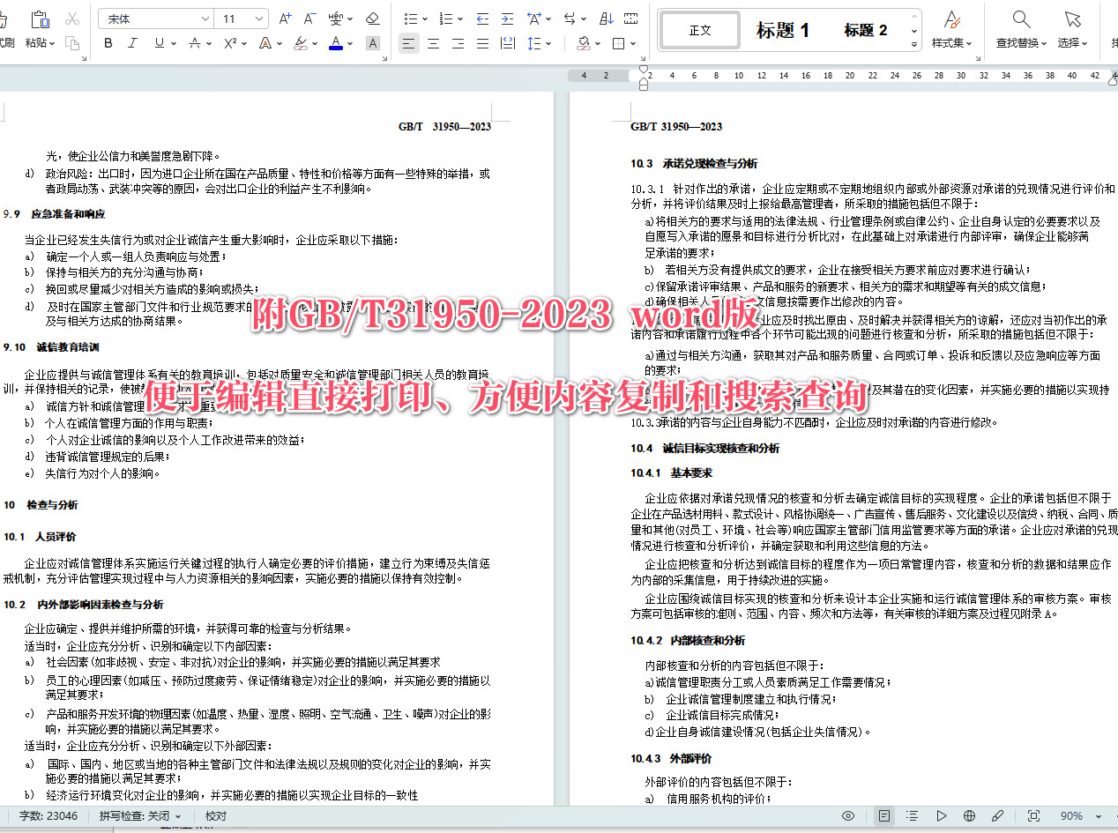Clear formatting with the eraser icon

[x=372, y=19]
